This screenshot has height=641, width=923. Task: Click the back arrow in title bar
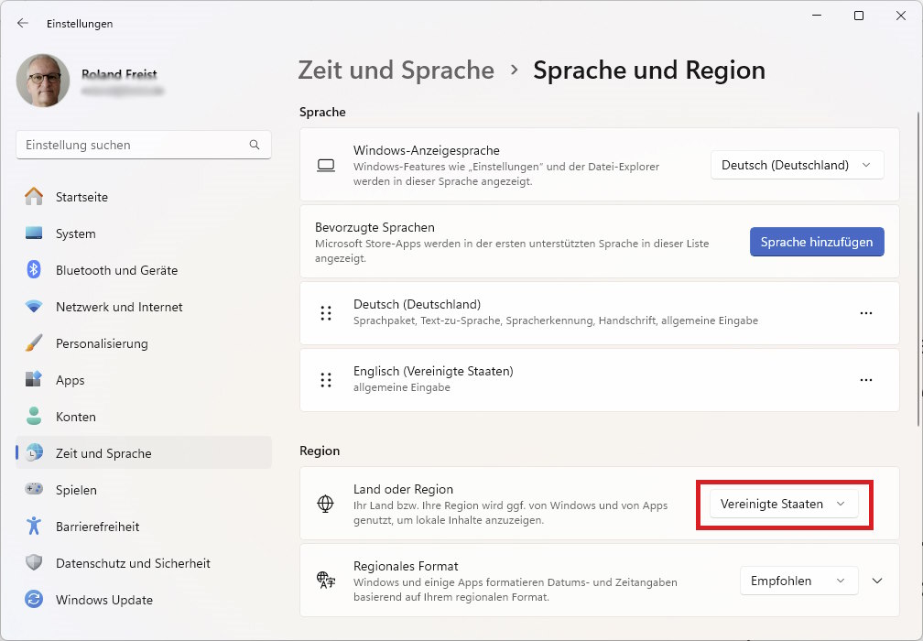[x=23, y=23]
